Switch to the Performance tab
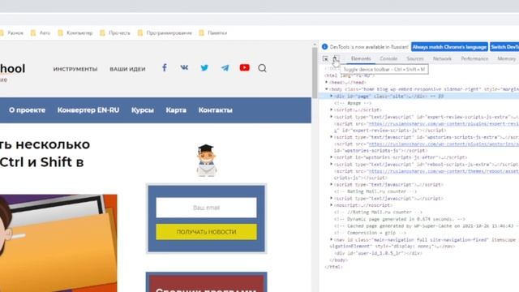 point(474,58)
